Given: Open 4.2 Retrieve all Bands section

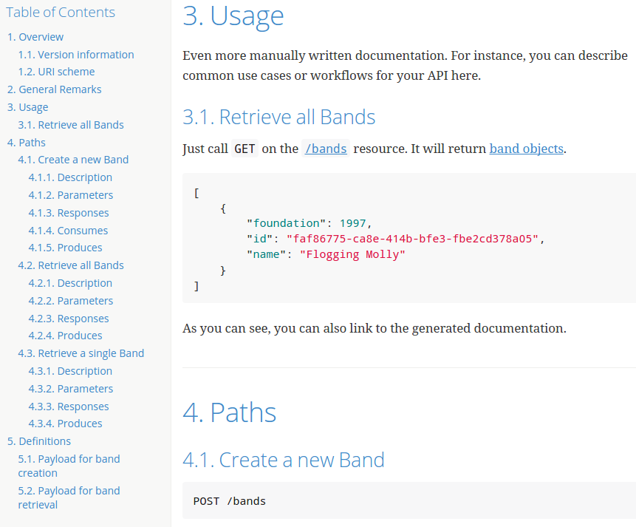Looking at the screenshot, I should 70,265.
